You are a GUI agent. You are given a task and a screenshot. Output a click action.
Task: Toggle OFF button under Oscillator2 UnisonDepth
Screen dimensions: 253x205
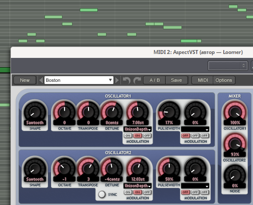coord(147,192)
